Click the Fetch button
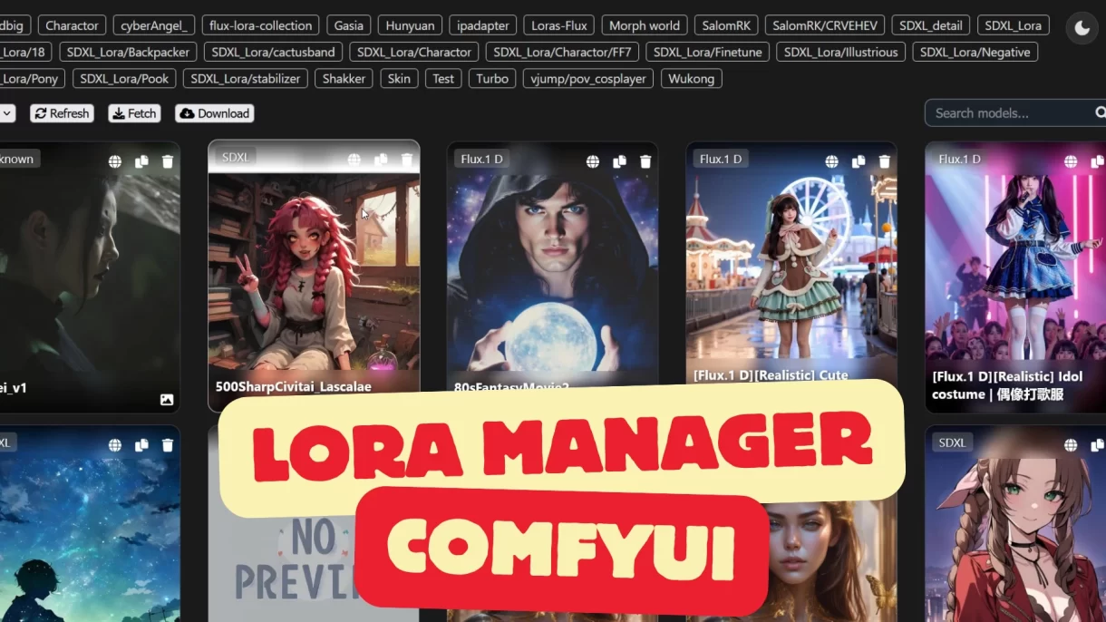 point(134,113)
